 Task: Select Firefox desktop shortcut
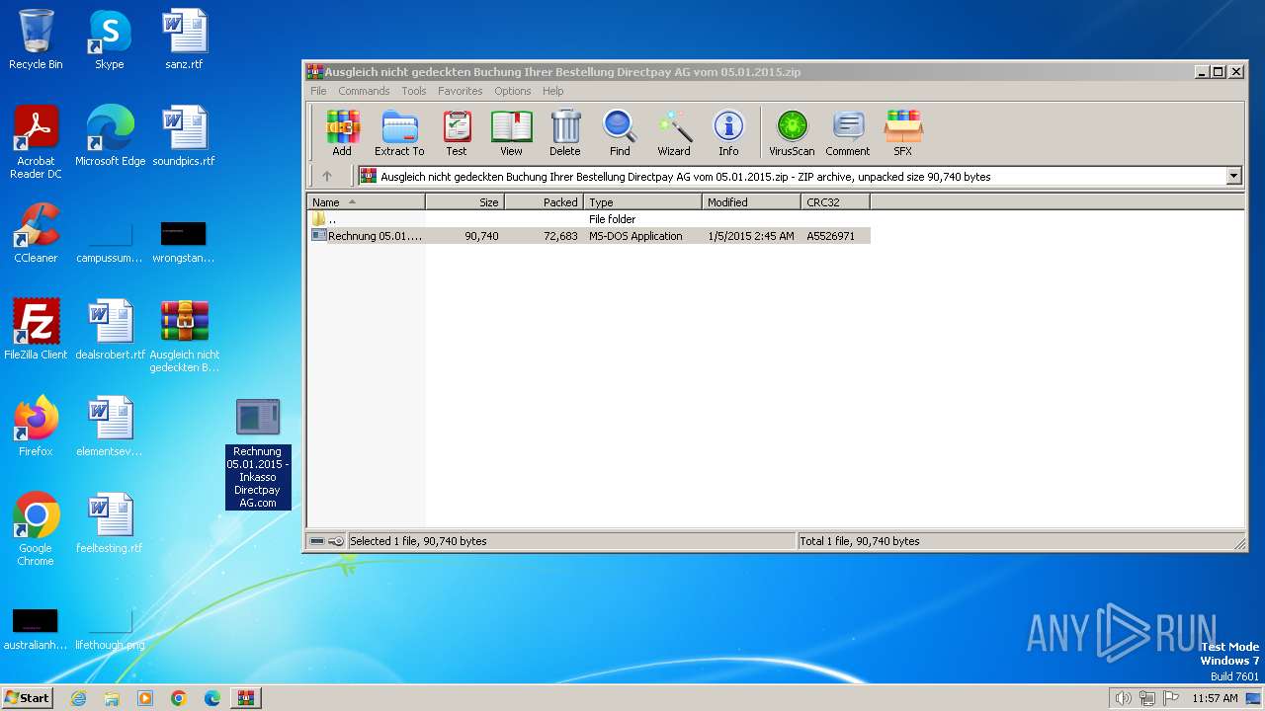point(36,427)
